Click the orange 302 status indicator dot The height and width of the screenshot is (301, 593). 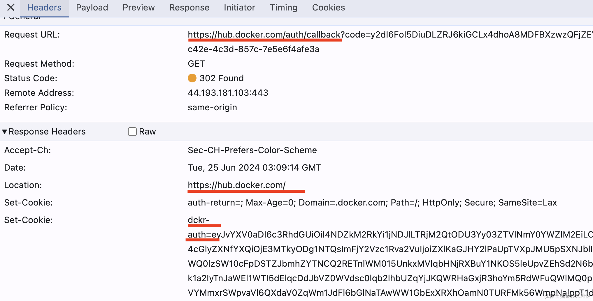pos(192,78)
